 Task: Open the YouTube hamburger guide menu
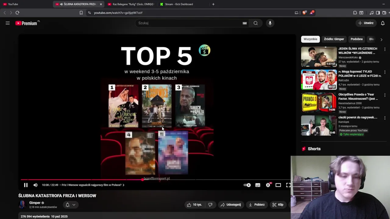coord(8,23)
